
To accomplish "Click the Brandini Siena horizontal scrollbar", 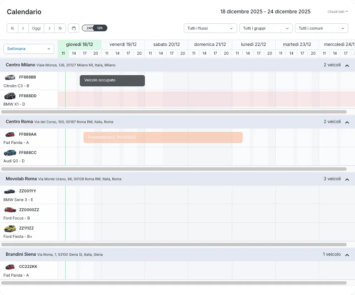I will click(x=174, y=283).
